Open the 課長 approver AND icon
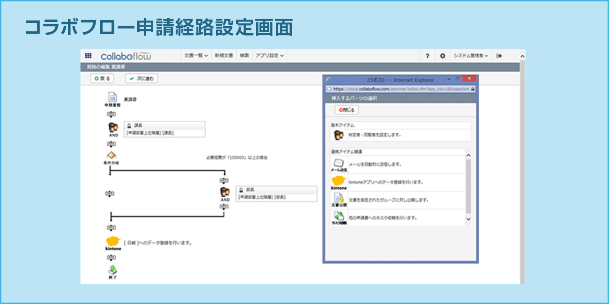This screenshot has height=304, width=609. pyautogui.click(x=113, y=127)
